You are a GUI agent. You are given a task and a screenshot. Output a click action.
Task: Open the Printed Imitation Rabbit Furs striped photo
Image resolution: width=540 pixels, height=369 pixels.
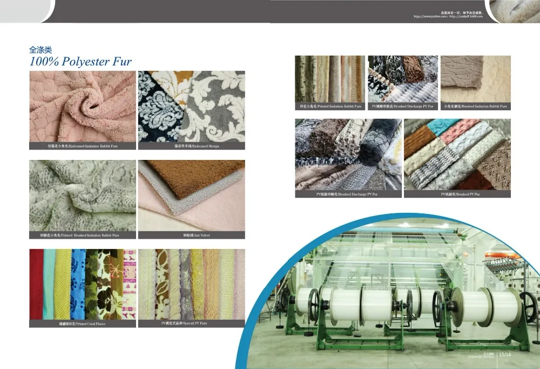[x=330, y=79]
